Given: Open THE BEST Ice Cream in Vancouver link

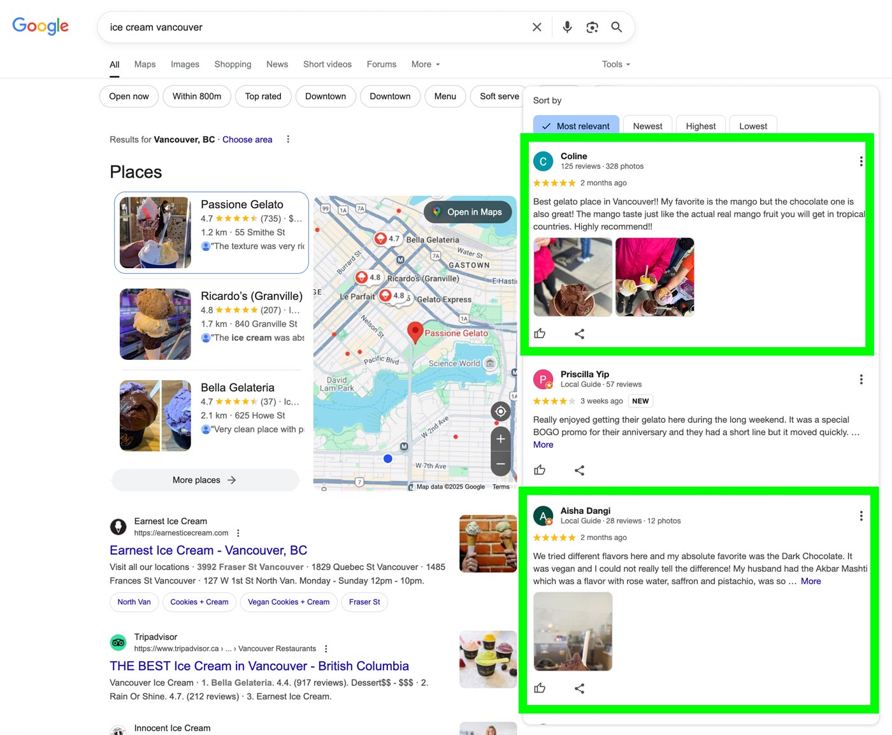Looking at the screenshot, I should [259, 666].
